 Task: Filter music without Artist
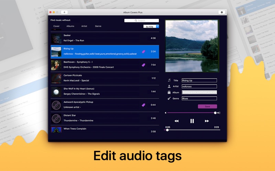tap(84, 26)
